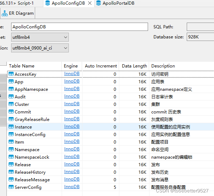Open the InnoDB link for Audit

point(72,96)
